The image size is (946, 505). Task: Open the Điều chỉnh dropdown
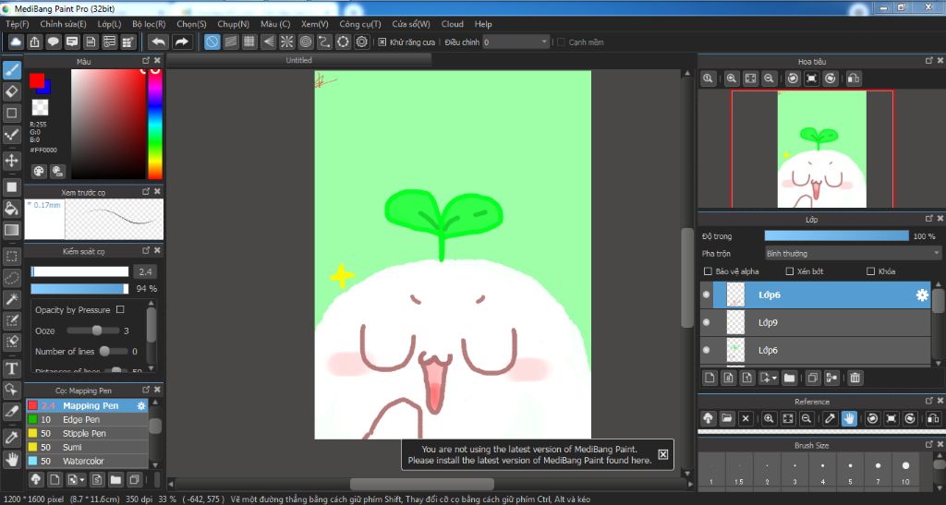[515, 42]
